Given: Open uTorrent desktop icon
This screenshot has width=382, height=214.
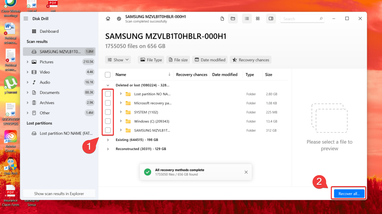Looking at the screenshot, I should (x=11, y=85).
